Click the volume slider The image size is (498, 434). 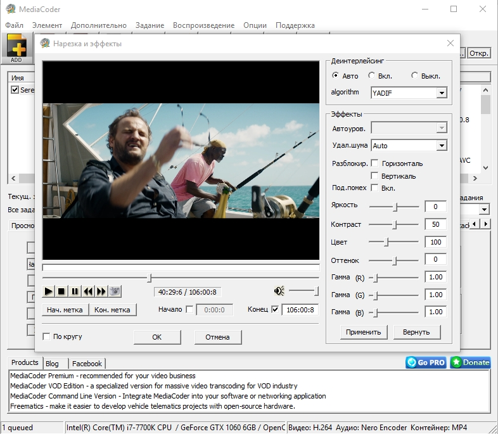303,291
